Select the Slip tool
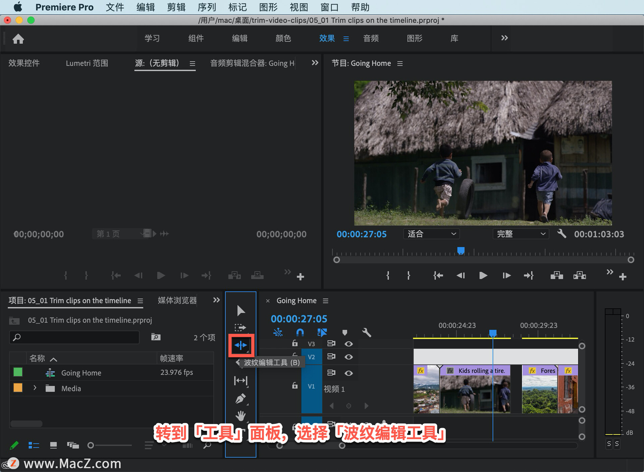Screen dimensions: 644x472 pos(240,380)
